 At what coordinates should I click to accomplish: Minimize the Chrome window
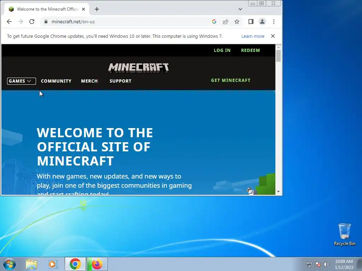point(253,4)
